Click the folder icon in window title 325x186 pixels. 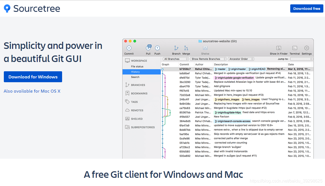pos(200,41)
